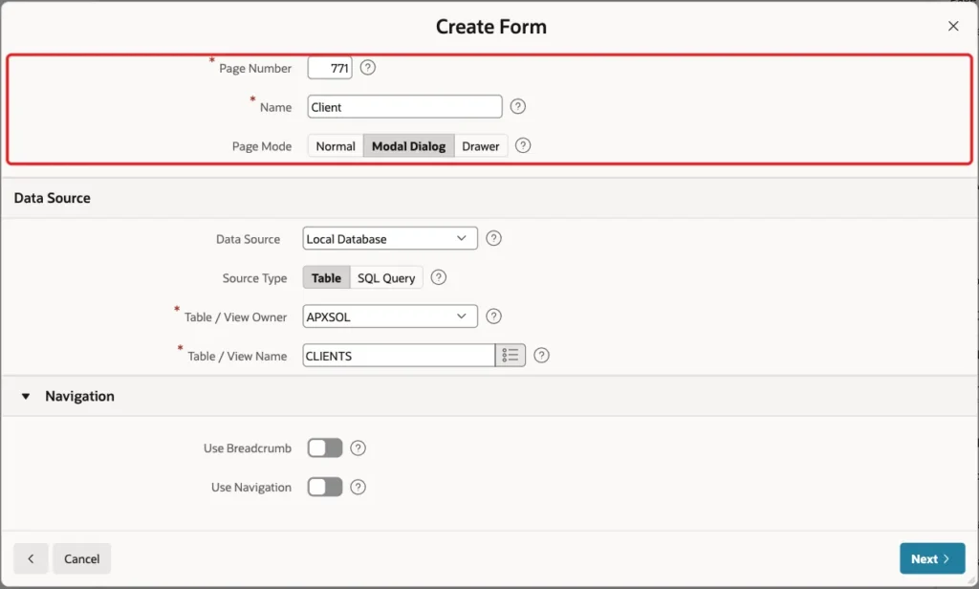This screenshot has height=589, width=979.
Task: Open help for Table / View Owner
Action: point(493,316)
